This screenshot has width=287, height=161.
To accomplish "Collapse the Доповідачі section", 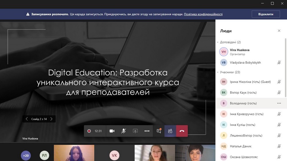I will coord(218,42).
